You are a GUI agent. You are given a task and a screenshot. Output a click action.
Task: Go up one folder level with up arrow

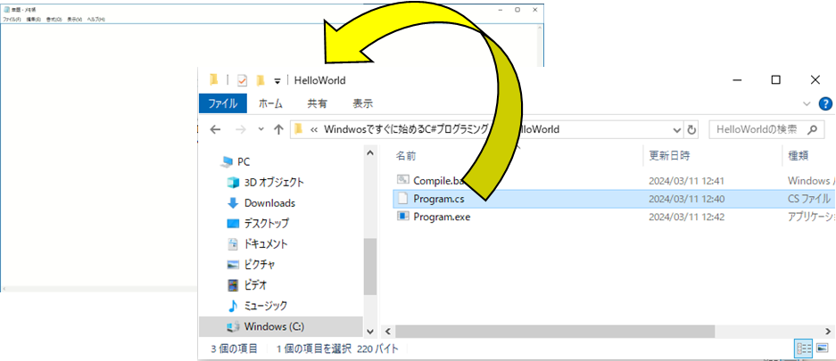click(x=277, y=129)
